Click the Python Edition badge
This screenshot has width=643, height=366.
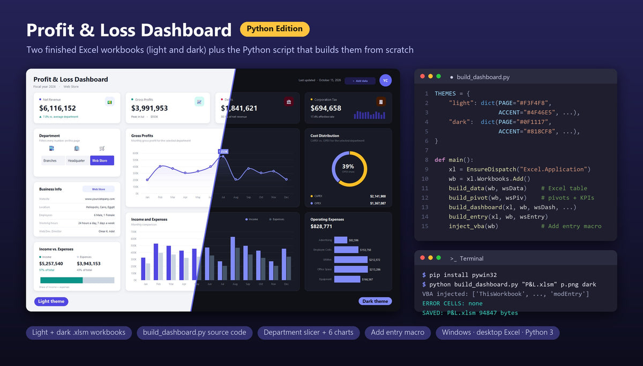tap(275, 29)
